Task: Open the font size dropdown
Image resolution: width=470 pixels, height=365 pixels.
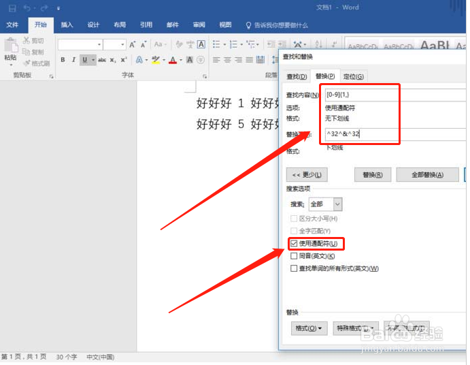Action: coord(122,45)
